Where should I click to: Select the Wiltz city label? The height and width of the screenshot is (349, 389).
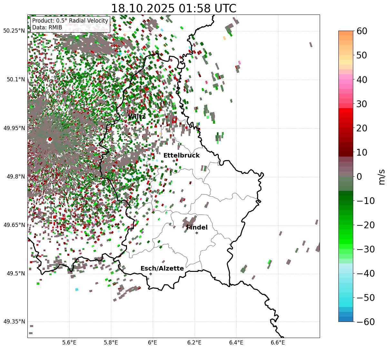click(x=137, y=117)
